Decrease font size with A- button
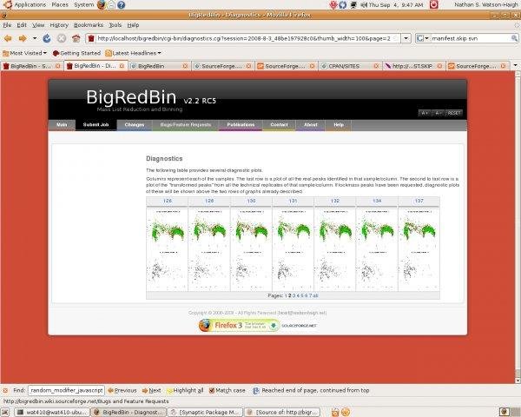The height and width of the screenshot is (417, 521). (x=439, y=113)
